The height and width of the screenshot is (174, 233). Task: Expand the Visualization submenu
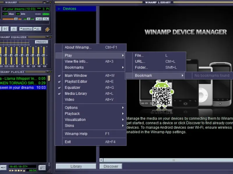coord(91,119)
